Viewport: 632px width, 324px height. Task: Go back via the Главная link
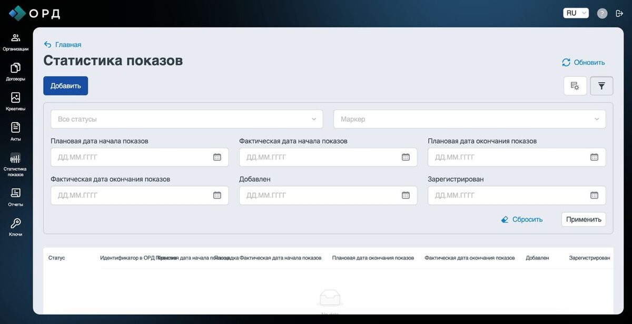coord(68,45)
